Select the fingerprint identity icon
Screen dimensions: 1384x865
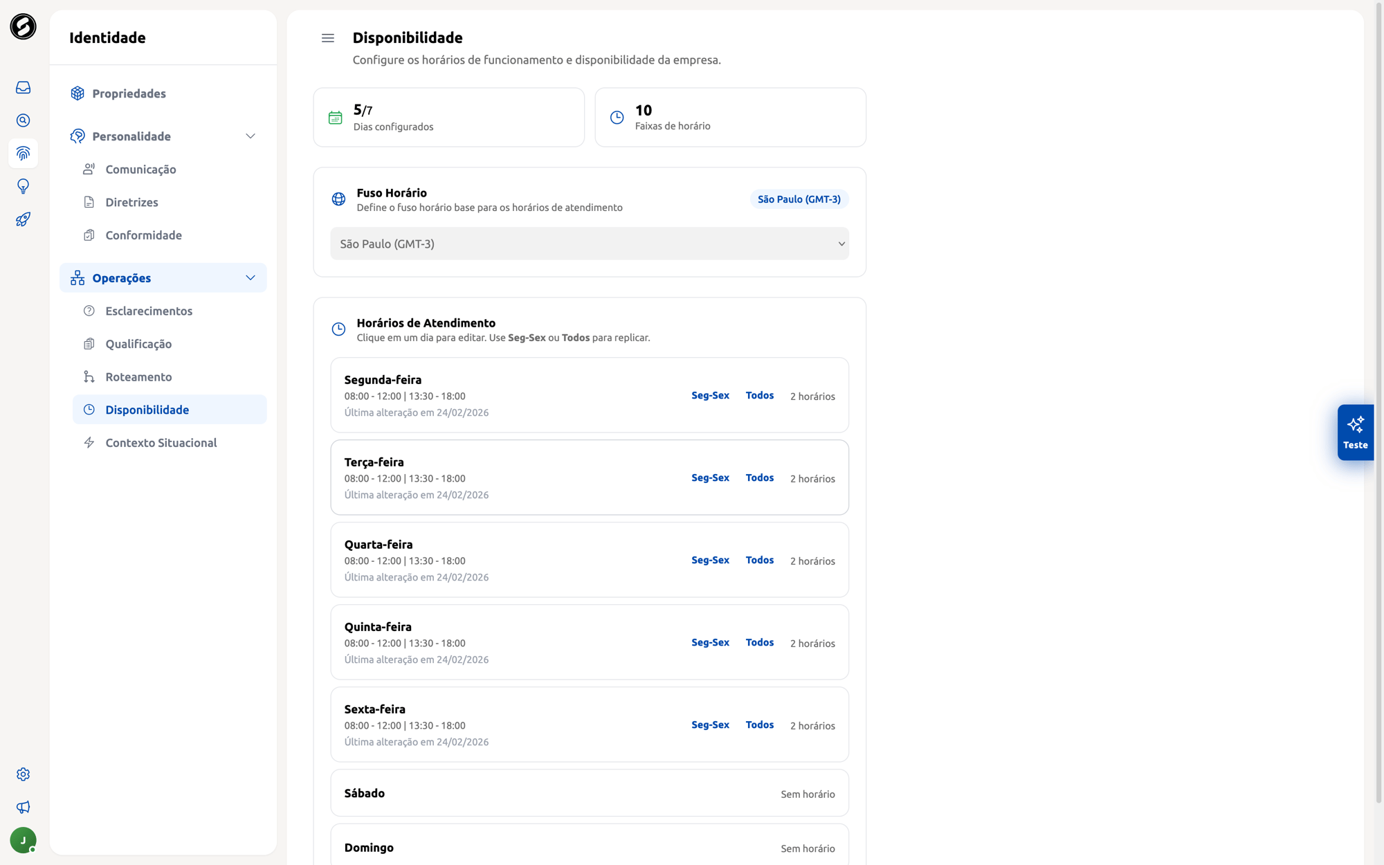point(23,153)
